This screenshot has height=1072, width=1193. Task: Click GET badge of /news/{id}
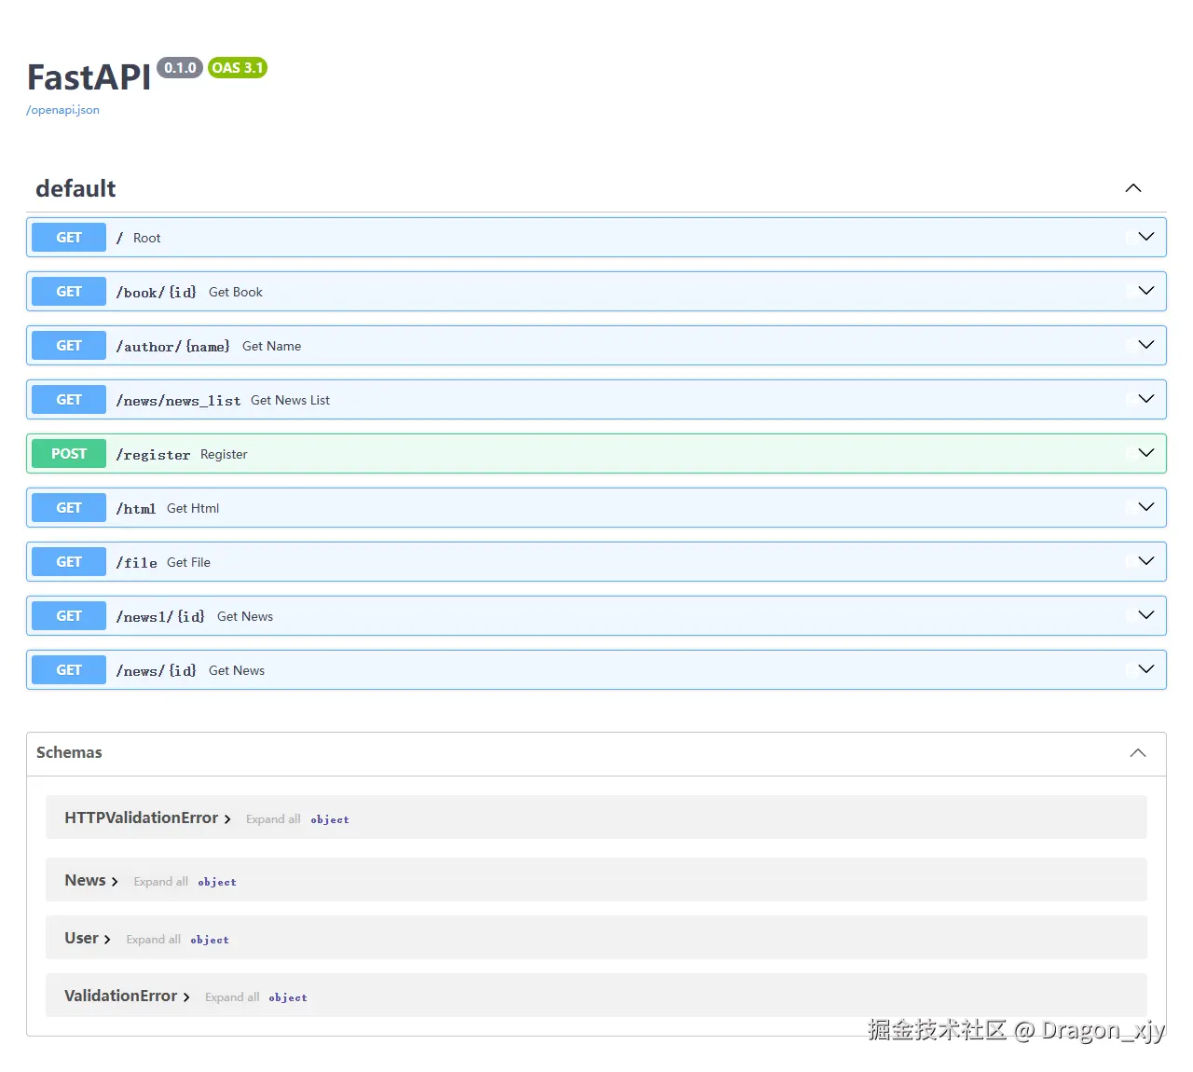69,670
